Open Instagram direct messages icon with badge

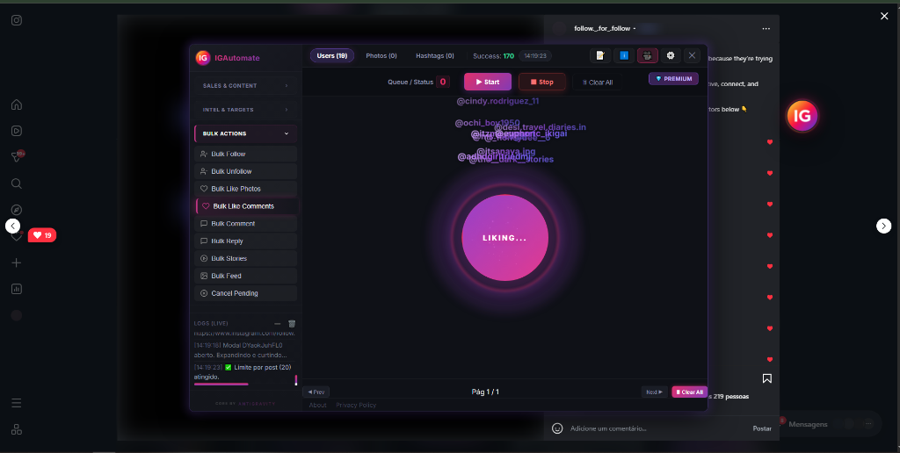(x=17, y=157)
